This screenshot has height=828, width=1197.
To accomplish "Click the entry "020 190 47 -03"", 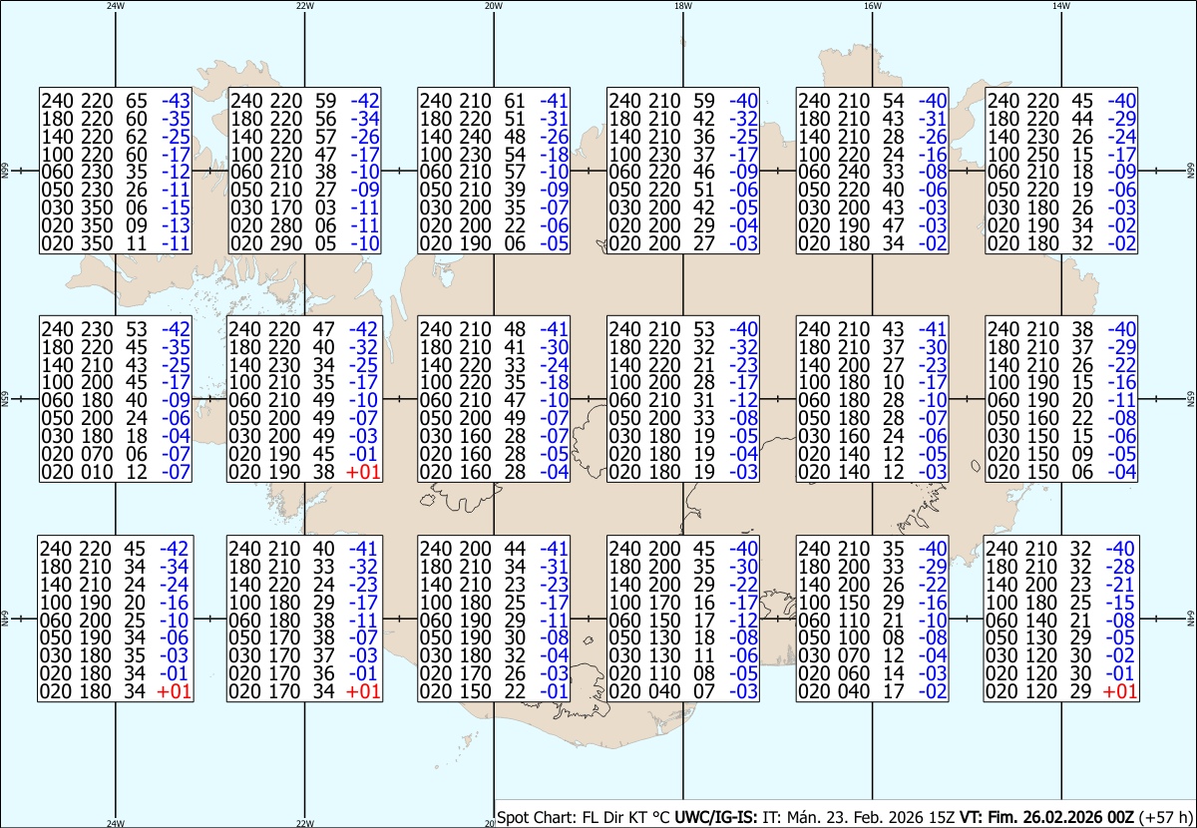I will 874,224.
